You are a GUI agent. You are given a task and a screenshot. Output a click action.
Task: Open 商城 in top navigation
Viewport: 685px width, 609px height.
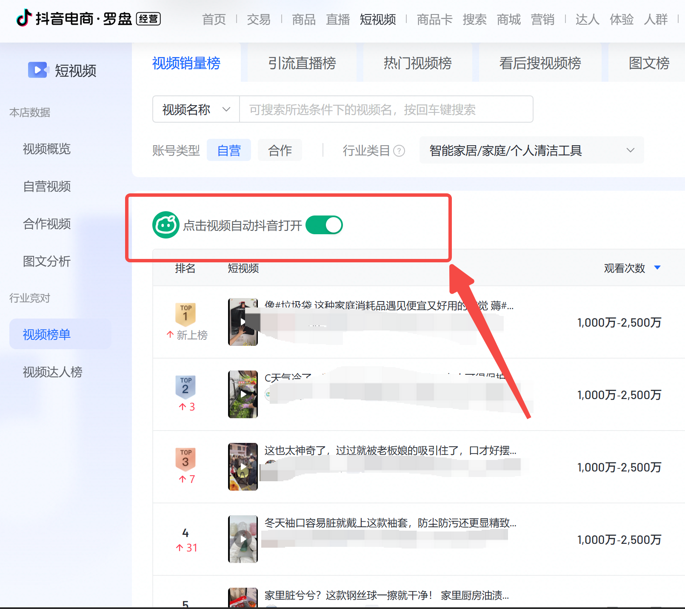coord(509,19)
